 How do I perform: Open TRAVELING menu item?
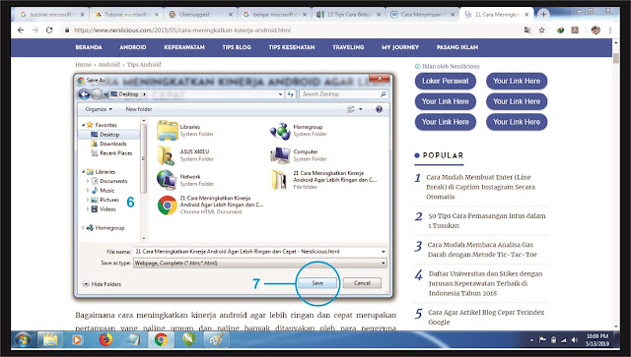pyautogui.click(x=348, y=47)
